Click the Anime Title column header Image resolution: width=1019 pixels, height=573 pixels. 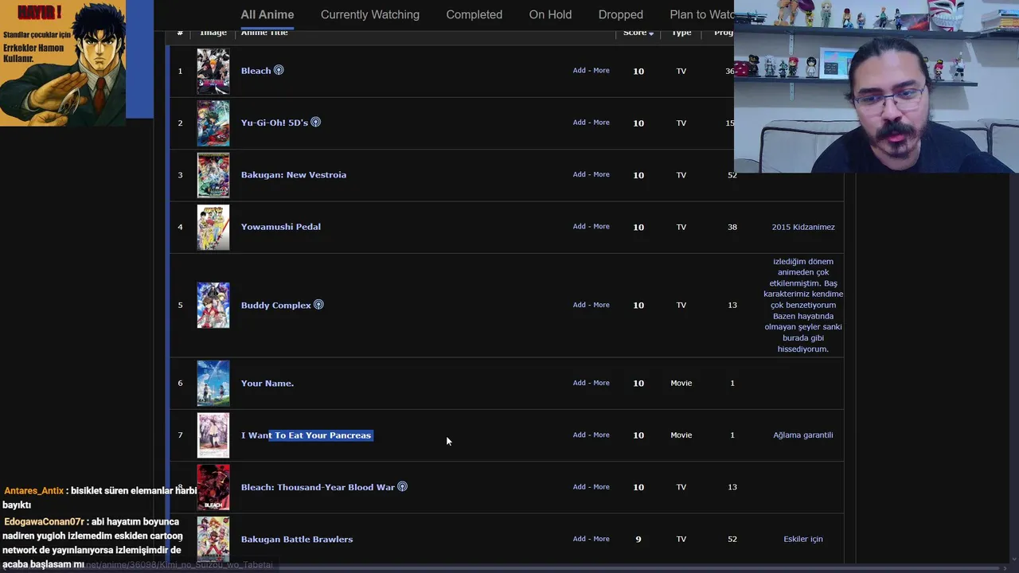tap(264, 33)
